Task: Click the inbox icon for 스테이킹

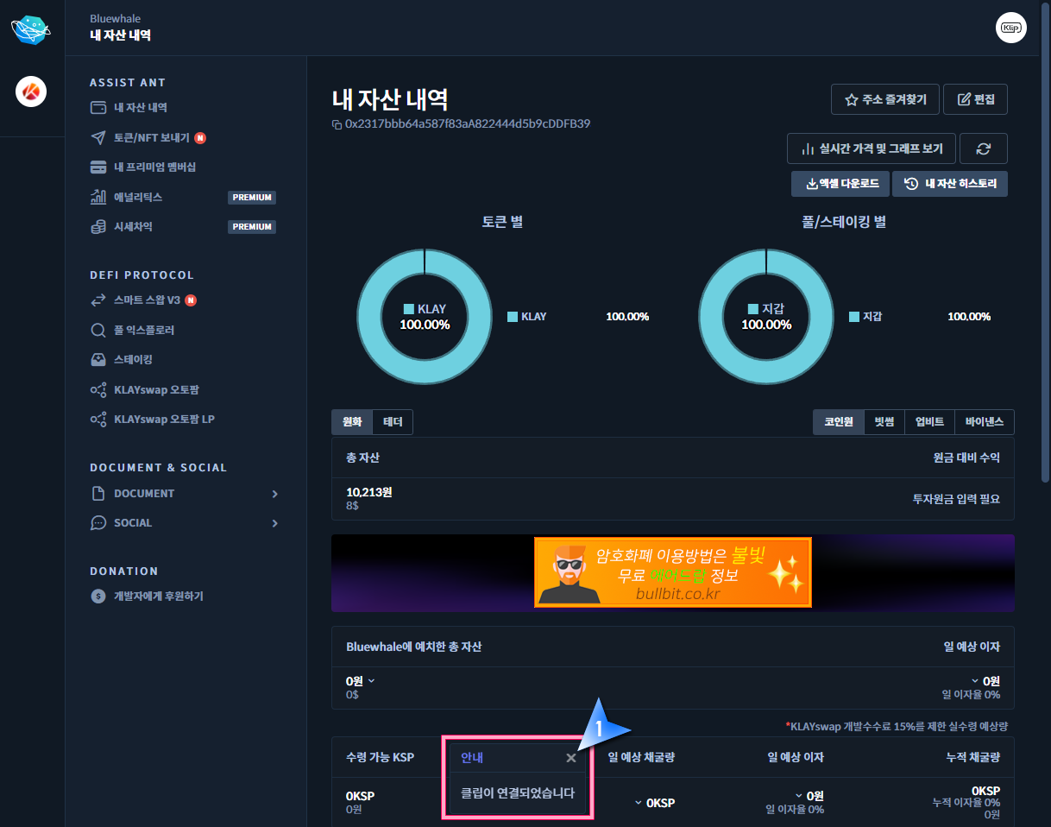Action: (98, 359)
